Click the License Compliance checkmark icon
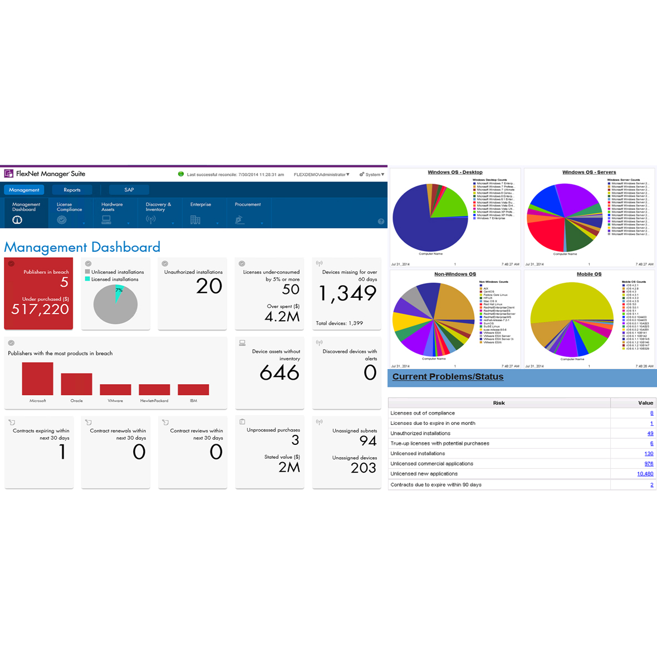This screenshot has width=657, height=657. pyautogui.click(x=62, y=219)
